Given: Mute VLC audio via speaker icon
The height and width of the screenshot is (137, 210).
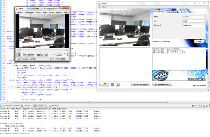Looking at the screenshot, I should [x=54, y=55].
